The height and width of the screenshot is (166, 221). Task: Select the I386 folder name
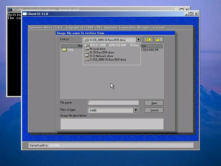coord(70,50)
